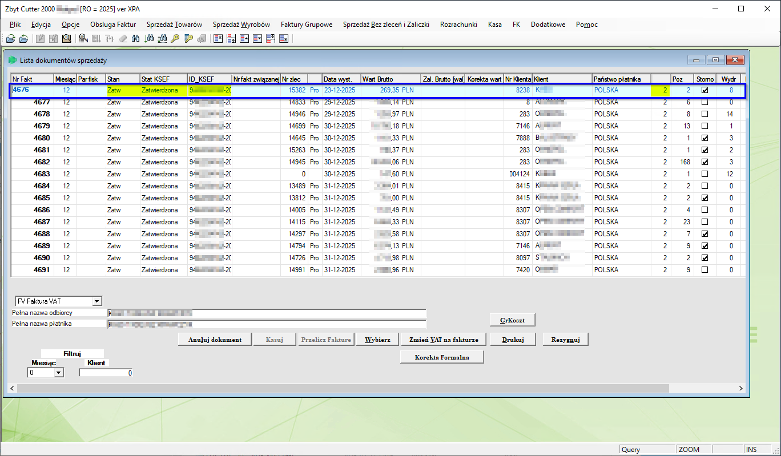The image size is (781, 456).
Task: Click the Korekta Formalna button
Action: [x=442, y=357]
